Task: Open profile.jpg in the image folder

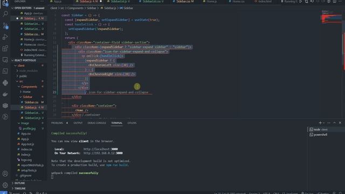Action: click(29, 128)
